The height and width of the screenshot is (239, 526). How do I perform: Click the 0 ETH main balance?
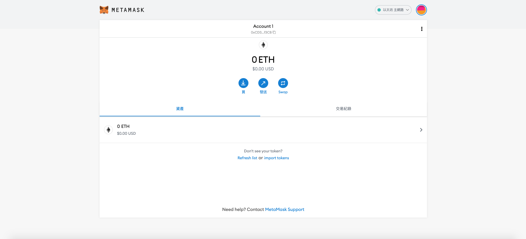[x=263, y=60]
